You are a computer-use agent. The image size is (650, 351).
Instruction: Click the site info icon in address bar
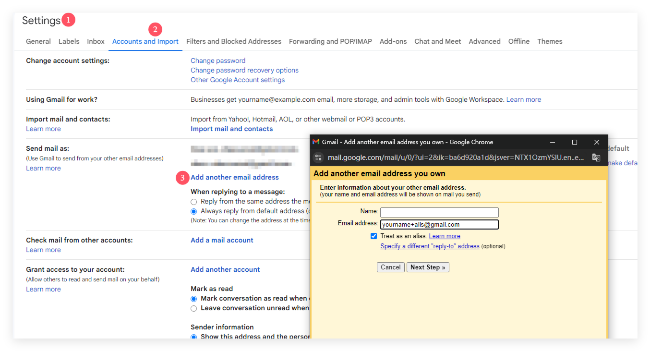click(x=319, y=157)
